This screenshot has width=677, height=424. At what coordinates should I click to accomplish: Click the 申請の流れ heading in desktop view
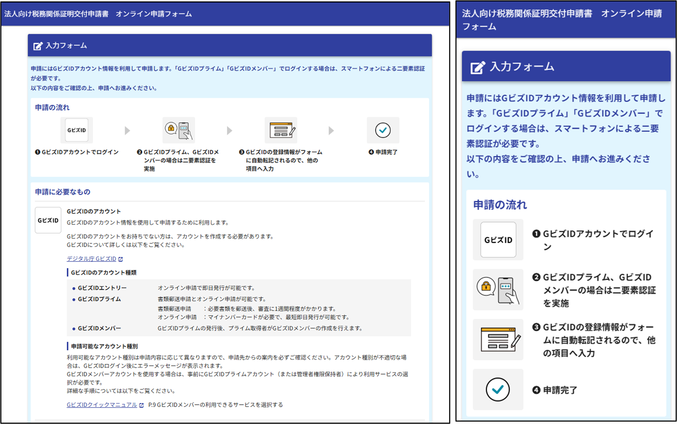[x=52, y=108]
